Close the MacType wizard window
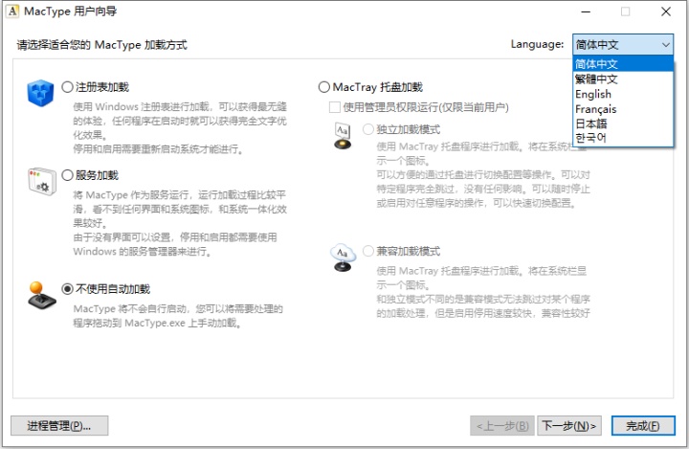The height and width of the screenshot is (449, 689). 666,11
